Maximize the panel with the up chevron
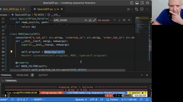Screen dimensions: 183x102 point(142,75)
